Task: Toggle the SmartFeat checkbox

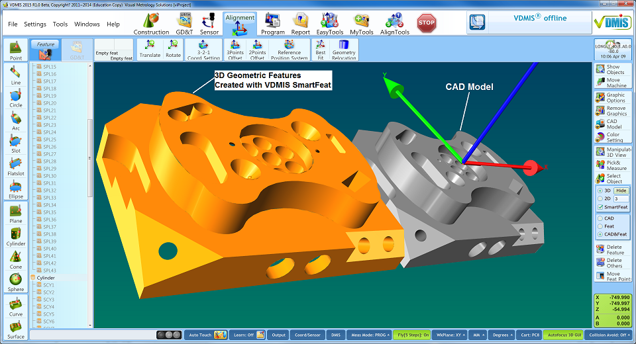Action: 600,207
